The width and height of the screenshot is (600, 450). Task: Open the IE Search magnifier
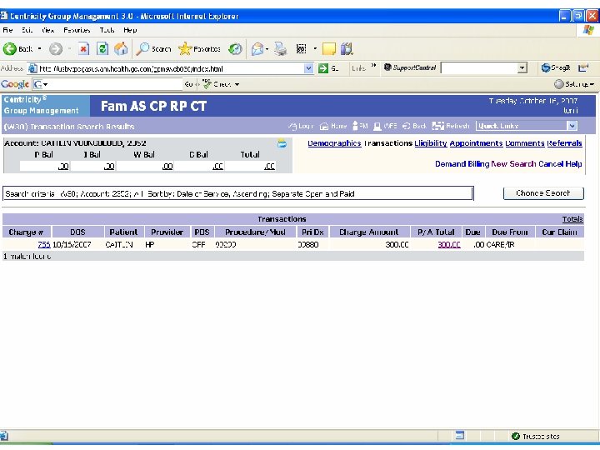pyautogui.click(x=143, y=49)
